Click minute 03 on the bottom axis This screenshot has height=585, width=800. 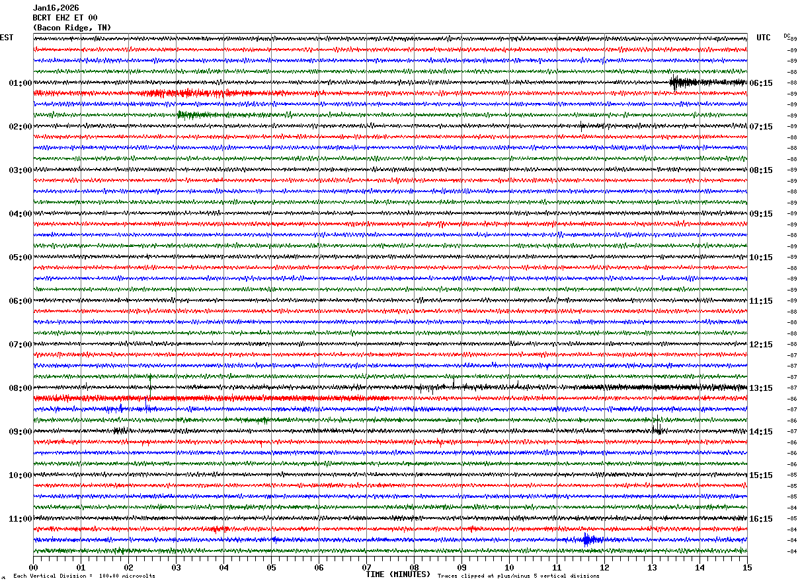[x=176, y=567]
